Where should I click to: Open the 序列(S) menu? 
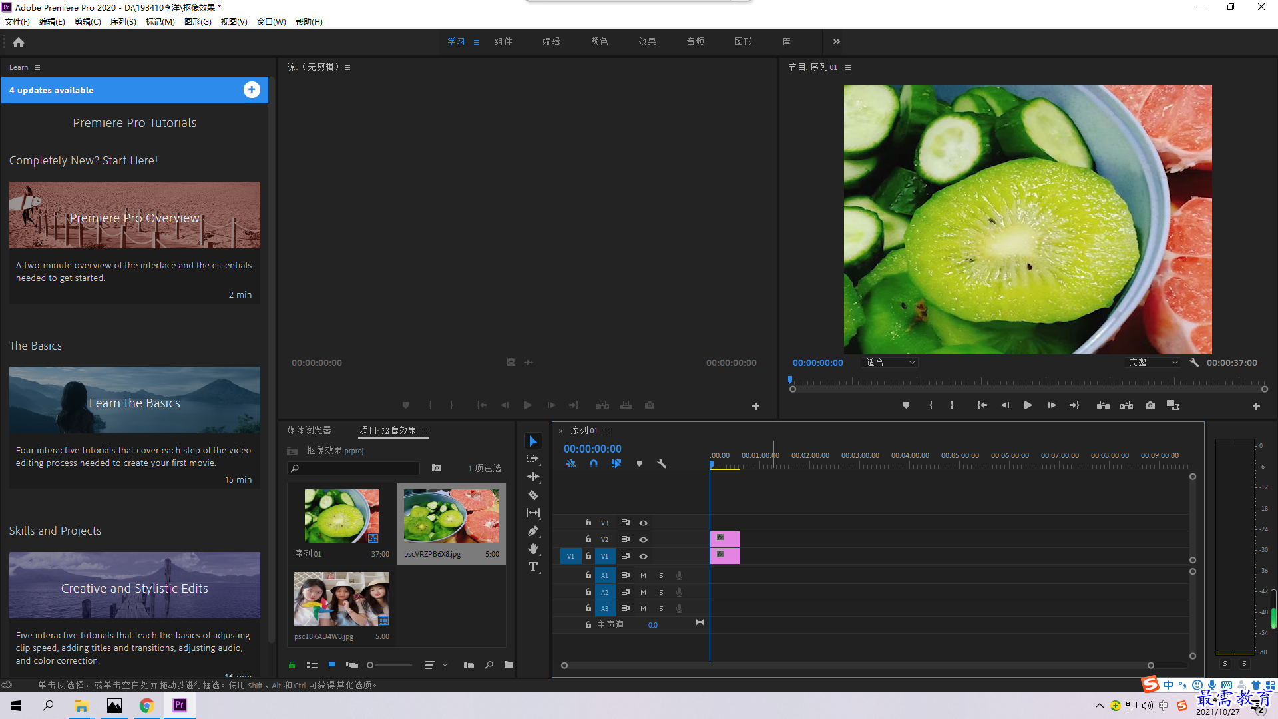point(123,22)
